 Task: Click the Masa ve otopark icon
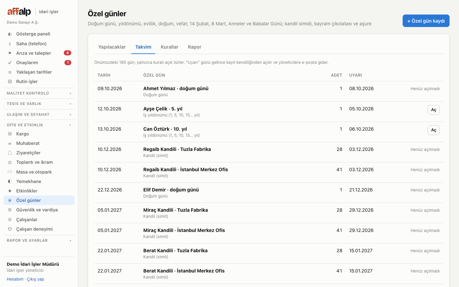click(10, 172)
